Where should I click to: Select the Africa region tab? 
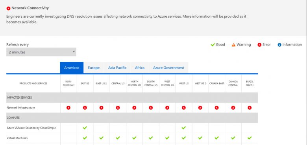[140, 68]
